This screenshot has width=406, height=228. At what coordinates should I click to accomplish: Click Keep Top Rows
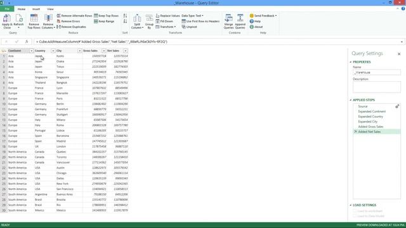(106, 16)
